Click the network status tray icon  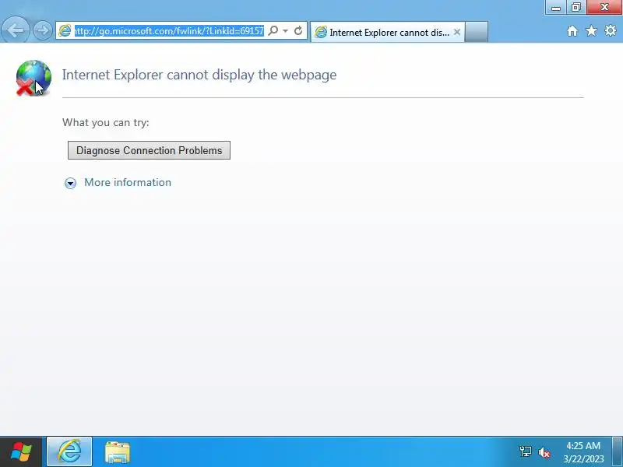(525, 451)
